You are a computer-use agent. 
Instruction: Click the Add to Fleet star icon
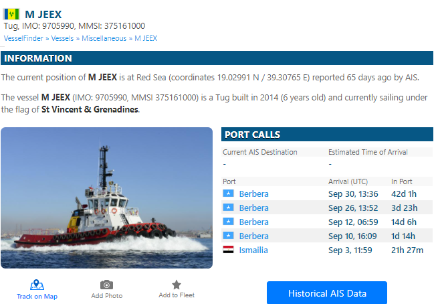[177, 285]
